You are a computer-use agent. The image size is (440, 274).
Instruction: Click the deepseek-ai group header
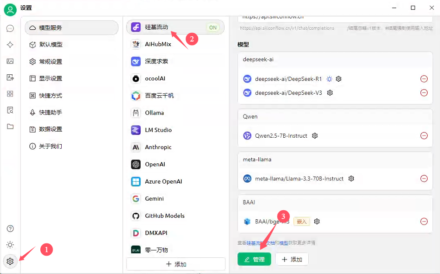coord(335,59)
